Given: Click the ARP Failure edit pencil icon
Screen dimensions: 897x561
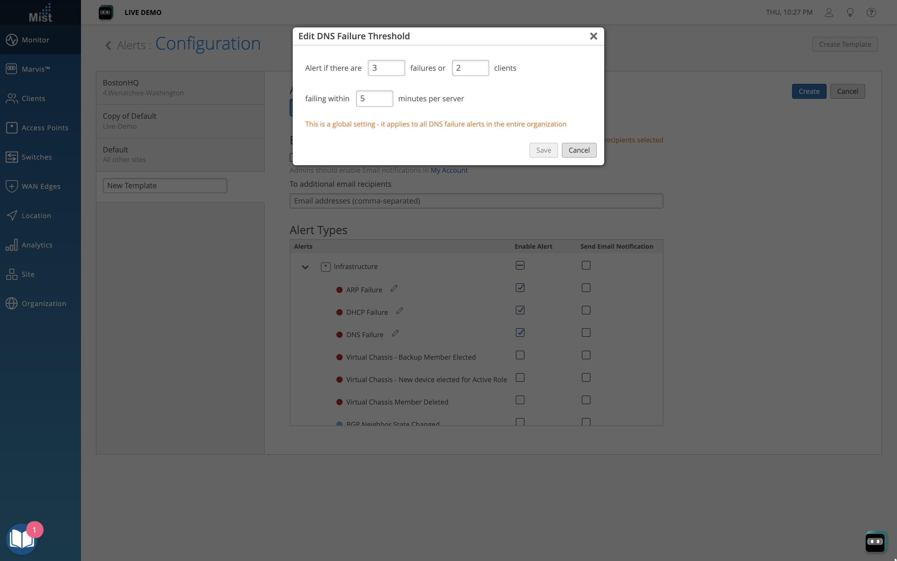Looking at the screenshot, I should click(394, 288).
